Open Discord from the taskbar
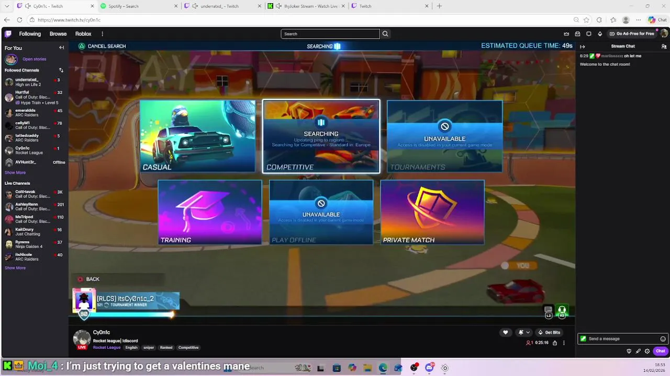 click(429, 368)
